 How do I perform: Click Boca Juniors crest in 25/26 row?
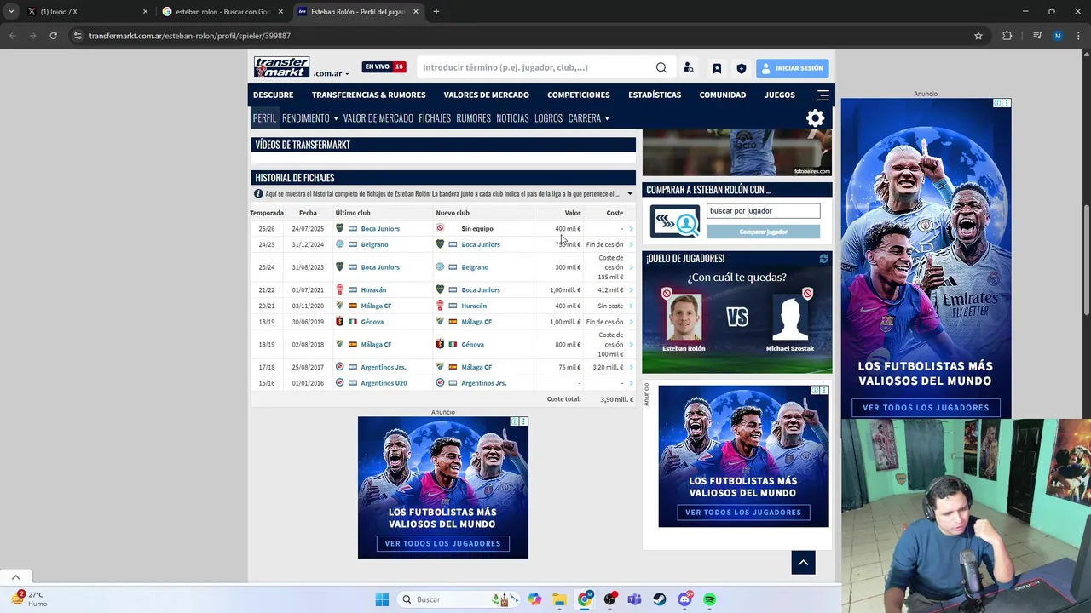339,228
